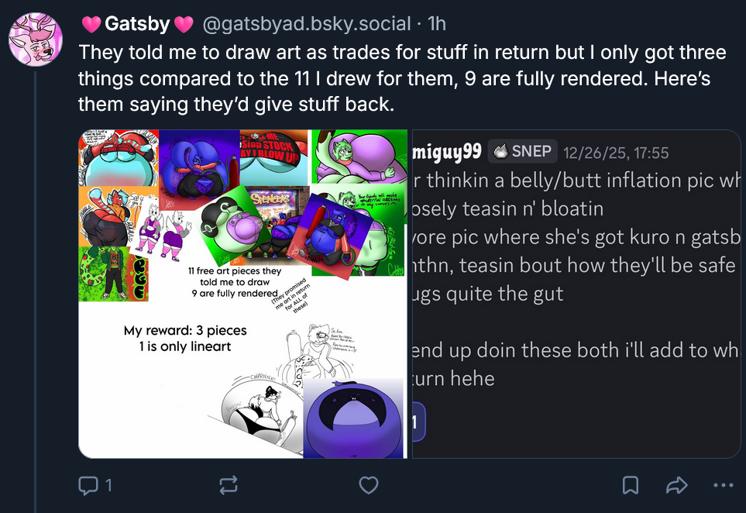The height and width of the screenshot is (513, 746).
Task: Open the art collage image on the left
Action: (x=243, y=294)
